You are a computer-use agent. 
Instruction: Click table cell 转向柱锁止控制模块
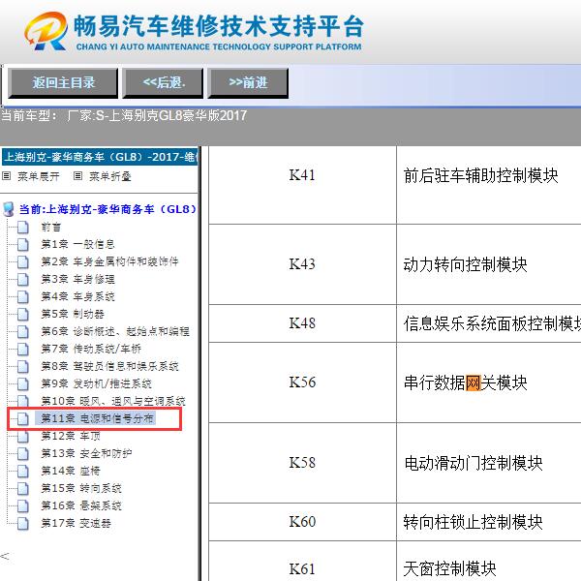point(489,522)
